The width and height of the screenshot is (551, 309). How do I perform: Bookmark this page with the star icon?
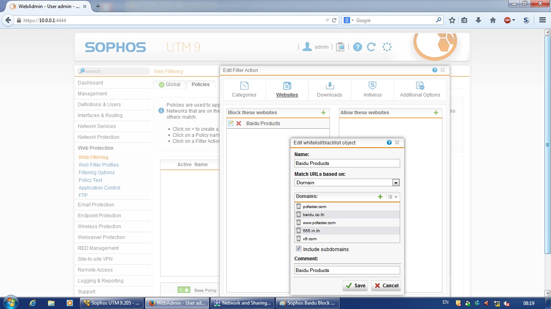452,20
